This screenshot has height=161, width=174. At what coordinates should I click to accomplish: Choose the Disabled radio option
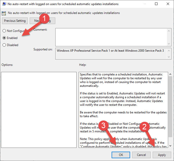[x=4, y=45]
